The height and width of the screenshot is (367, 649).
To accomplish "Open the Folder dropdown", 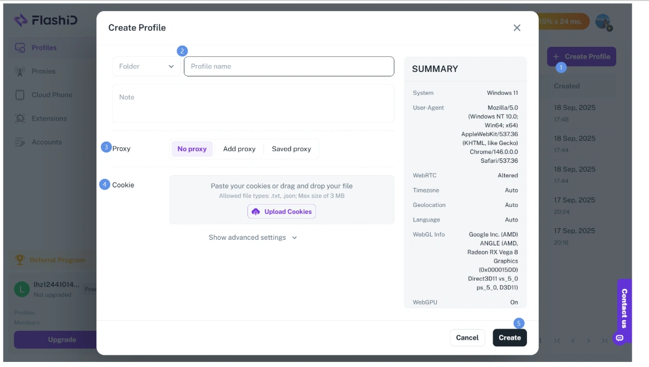I will coord(146,66).
